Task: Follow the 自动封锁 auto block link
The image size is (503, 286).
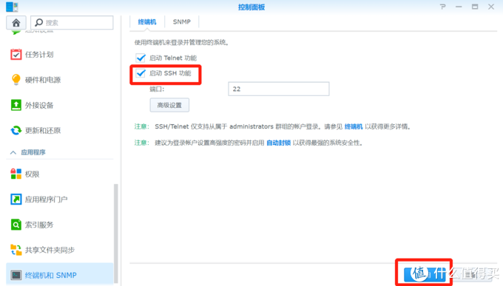Action: 278,143
